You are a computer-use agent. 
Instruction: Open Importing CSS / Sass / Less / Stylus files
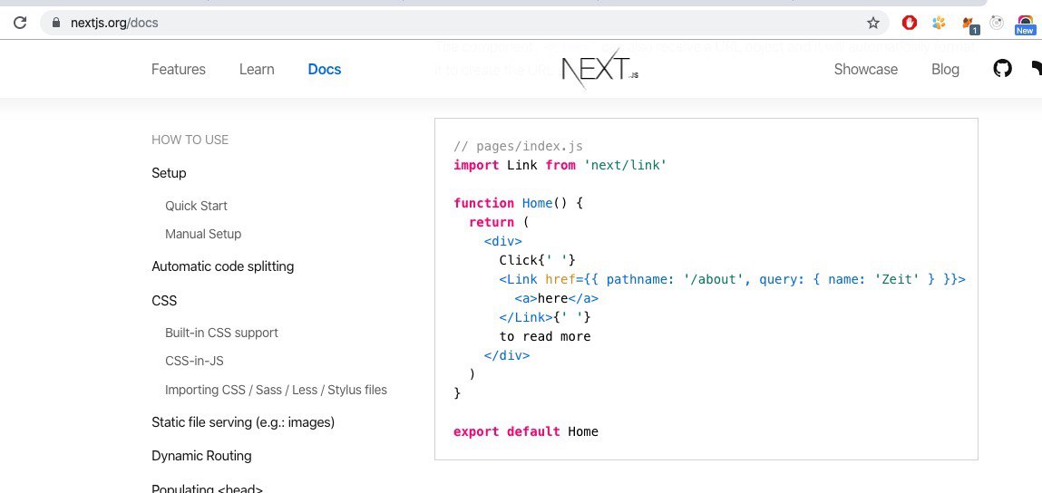tap(276, 390)
